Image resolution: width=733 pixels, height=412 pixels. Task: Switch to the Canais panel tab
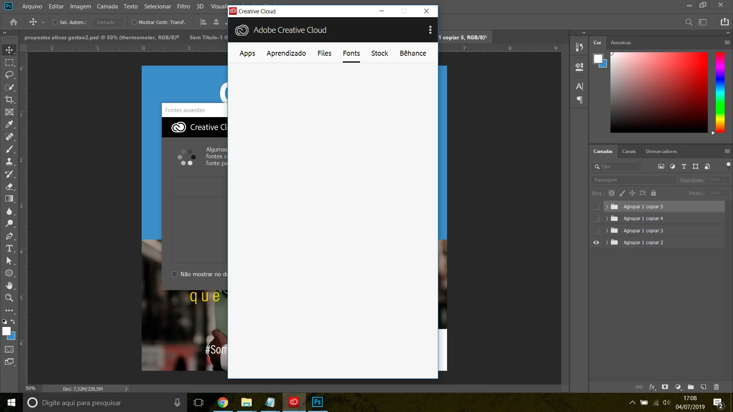pyautogui.click(x=629, y=151)
